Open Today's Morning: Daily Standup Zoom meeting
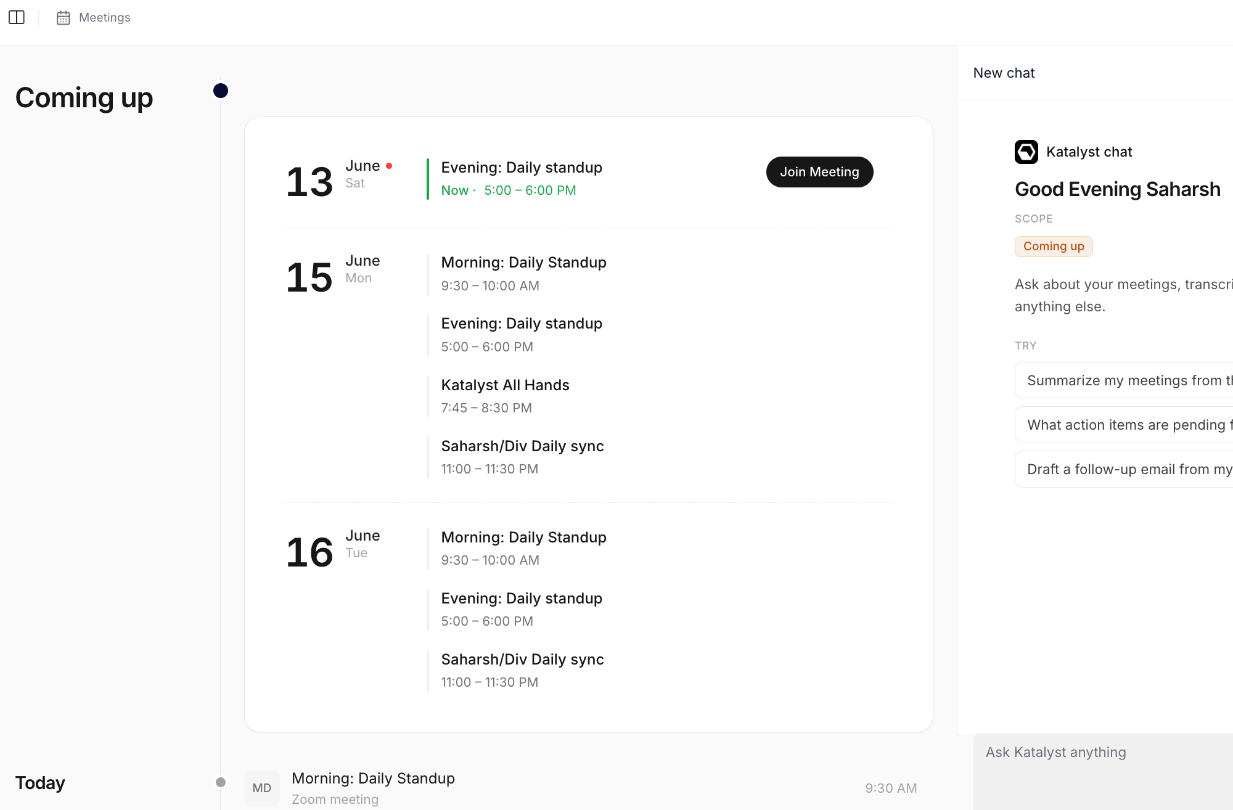 [x=581, y=788]
